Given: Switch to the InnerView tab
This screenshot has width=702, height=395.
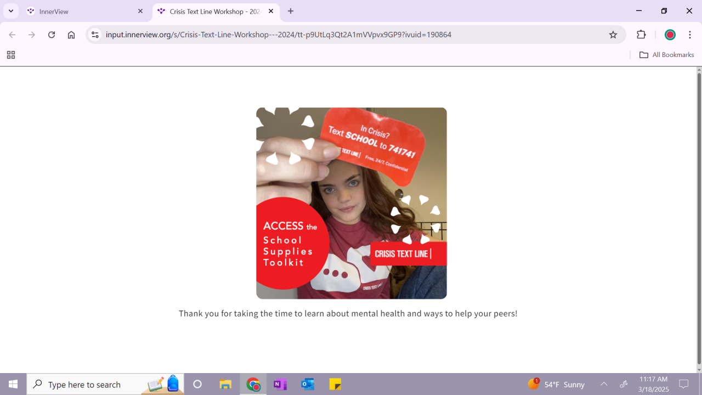Looking at the screenshot, I should 86,11.
